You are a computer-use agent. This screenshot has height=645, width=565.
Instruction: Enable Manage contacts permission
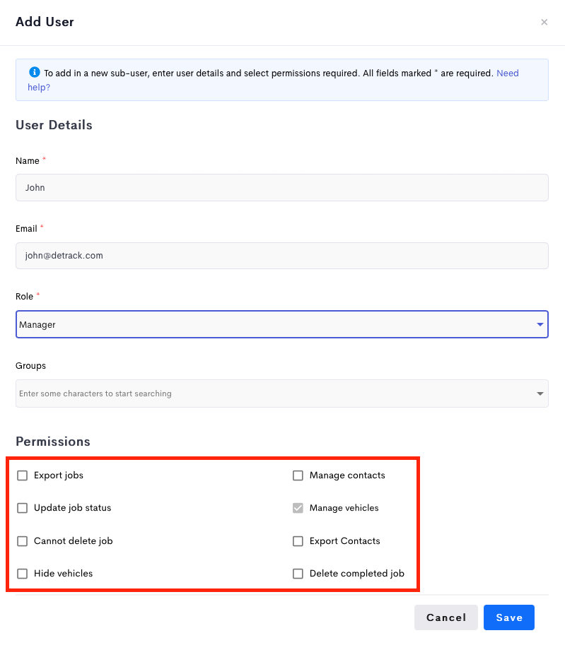[298, 475]
